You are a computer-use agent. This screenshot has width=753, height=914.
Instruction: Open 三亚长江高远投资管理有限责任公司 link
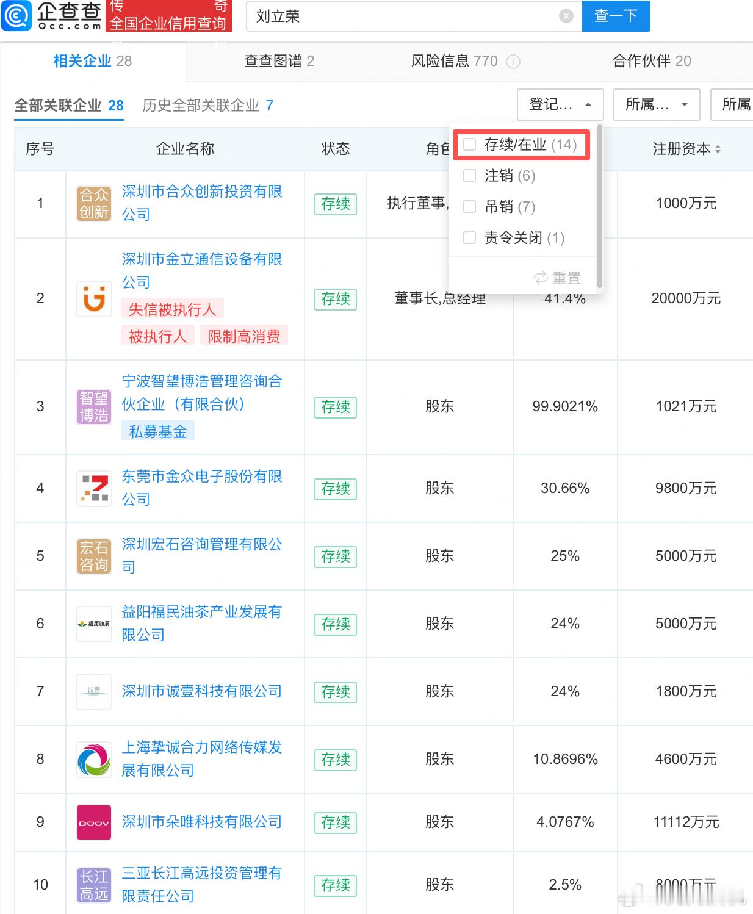pos(202,885)
